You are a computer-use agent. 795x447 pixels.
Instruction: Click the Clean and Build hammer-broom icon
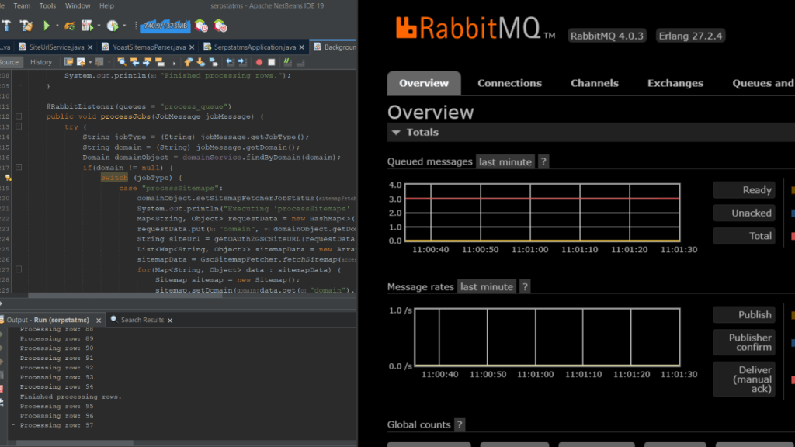(x=26, y=26)
